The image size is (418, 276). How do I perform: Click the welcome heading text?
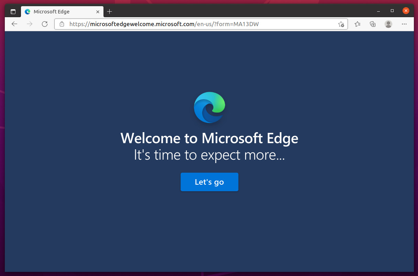click(x=209, y=138)
